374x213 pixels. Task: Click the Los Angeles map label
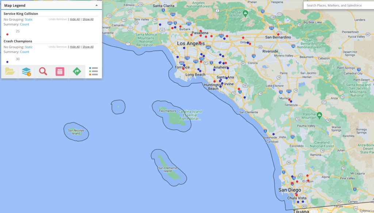[x=191, y=43]
